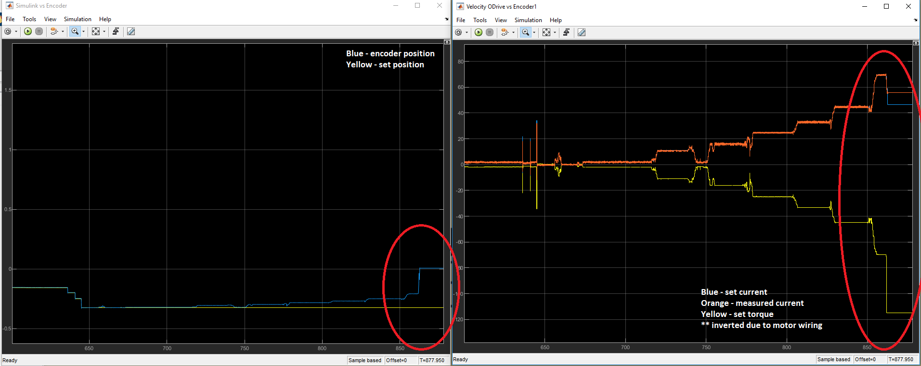
Task: Click '** inverted due to motor wiring' note
Action: [x=762, y=325]
